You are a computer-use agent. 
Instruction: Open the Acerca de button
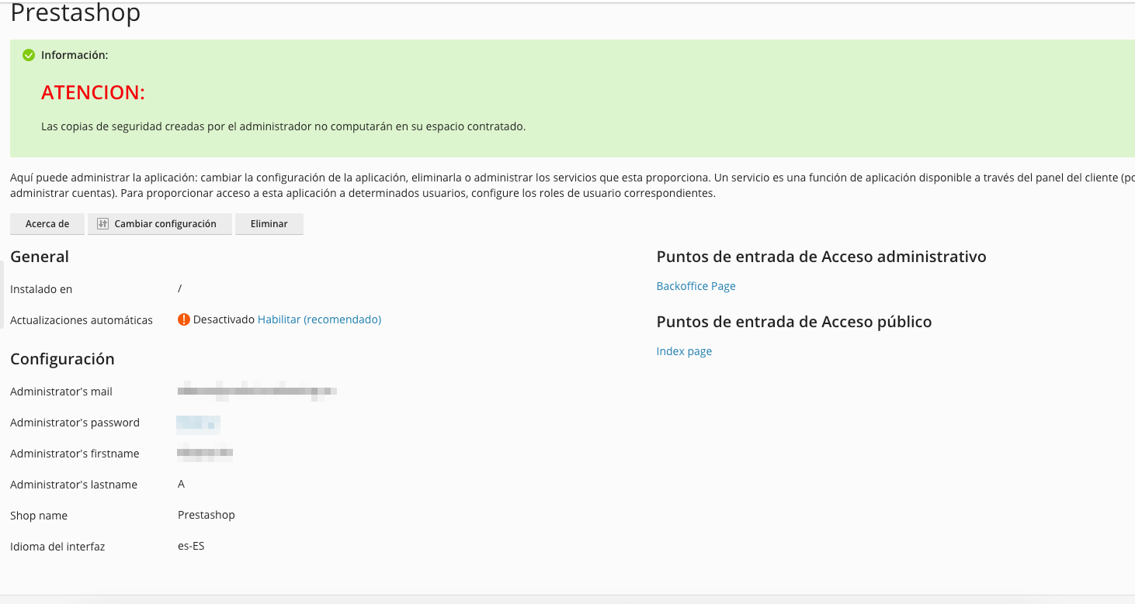(47, 223)
